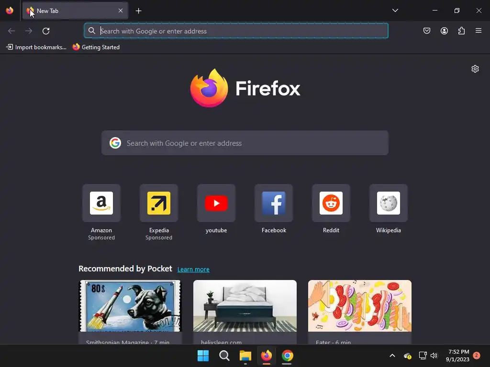Open Google Chrome from taskbar
This screenshot has height=367, width=490.
(287, 356)
